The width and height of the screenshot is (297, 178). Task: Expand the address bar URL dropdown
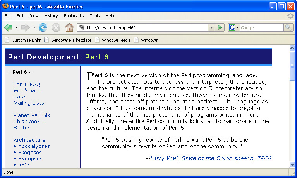click(x=211, y=27)
